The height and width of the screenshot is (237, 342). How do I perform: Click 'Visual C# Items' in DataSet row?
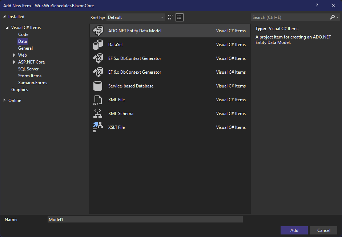click(231, 45)
